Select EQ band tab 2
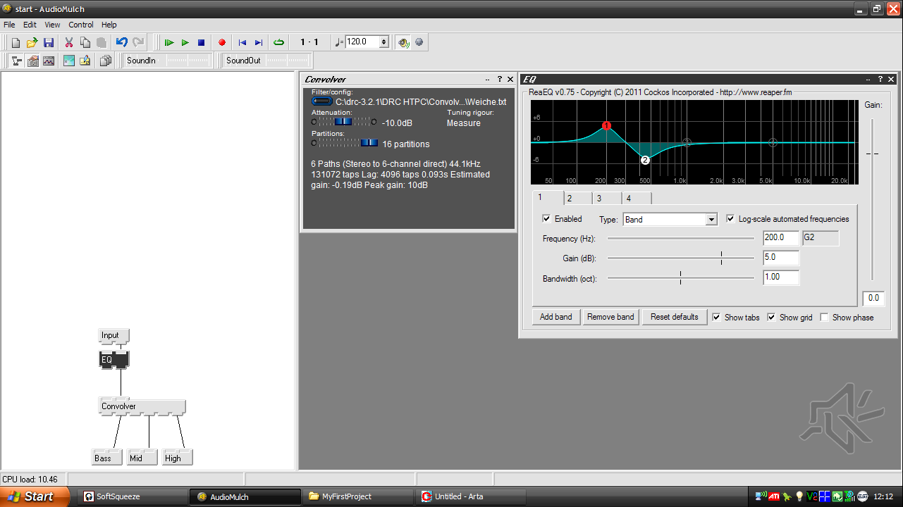903x507 pixels. tap(577, 199)
